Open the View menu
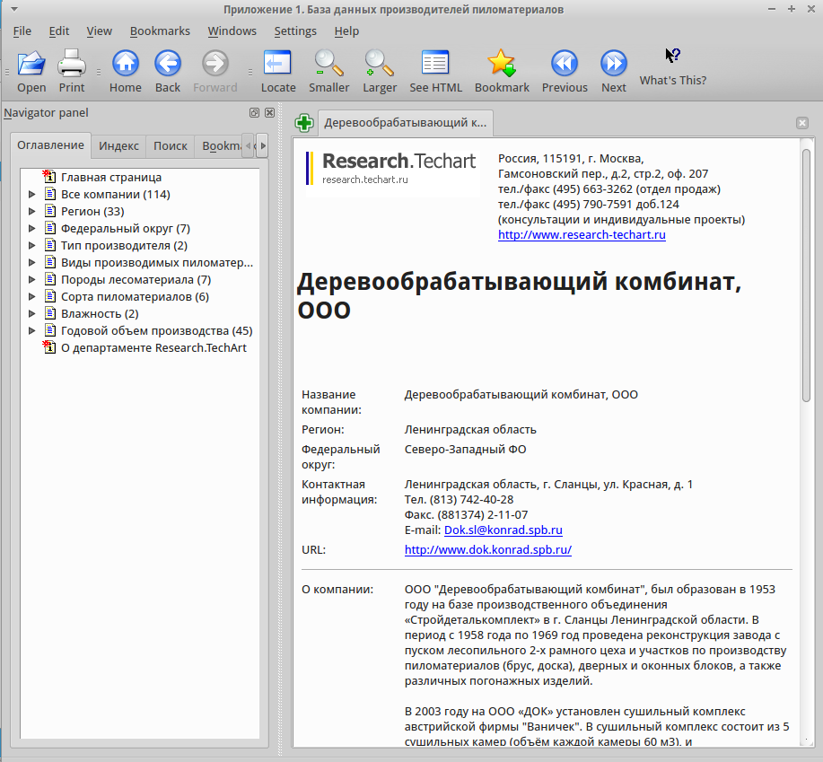The width and height of the screenshot is (823, 762). click(100, 31)
